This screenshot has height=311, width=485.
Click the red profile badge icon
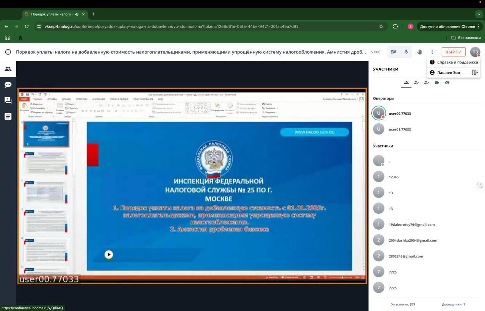tap(410, 26)
